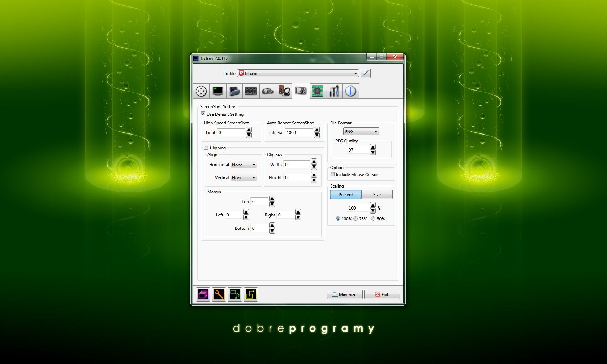Close the Dxtory window
The width and height of the screenshot is (607, 364).
coord(395,57)
